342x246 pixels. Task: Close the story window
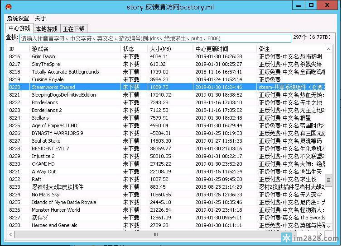coord(327,5)
